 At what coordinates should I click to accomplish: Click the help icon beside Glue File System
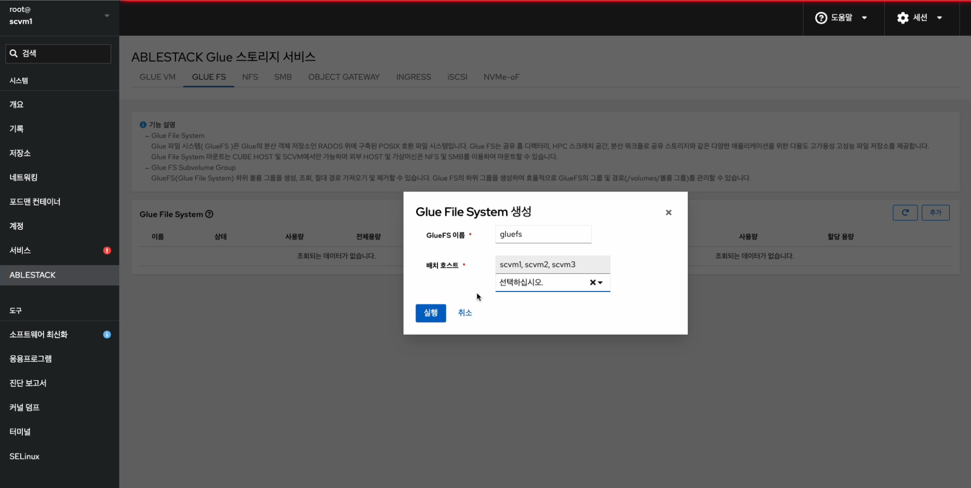(209, 214)
